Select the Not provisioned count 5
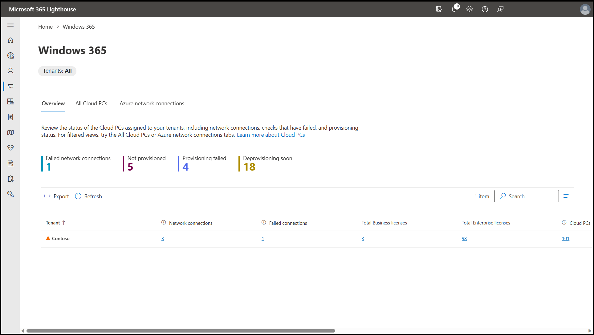594x335 pixels. 130,167
